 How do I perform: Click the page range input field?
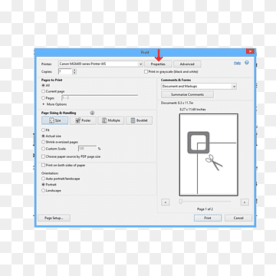[100, 98]
